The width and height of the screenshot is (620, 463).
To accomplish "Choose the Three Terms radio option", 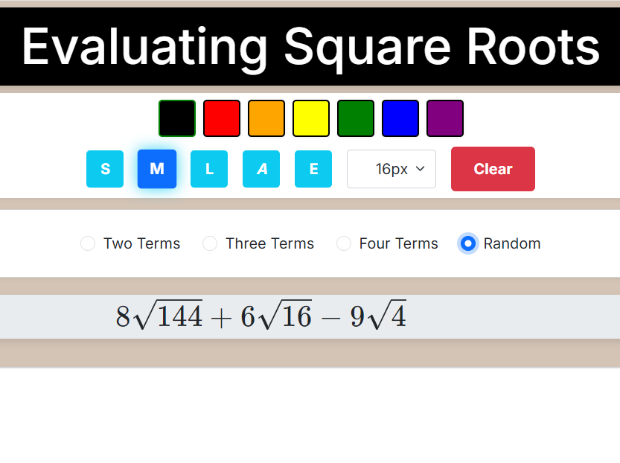I will (210, 243).
